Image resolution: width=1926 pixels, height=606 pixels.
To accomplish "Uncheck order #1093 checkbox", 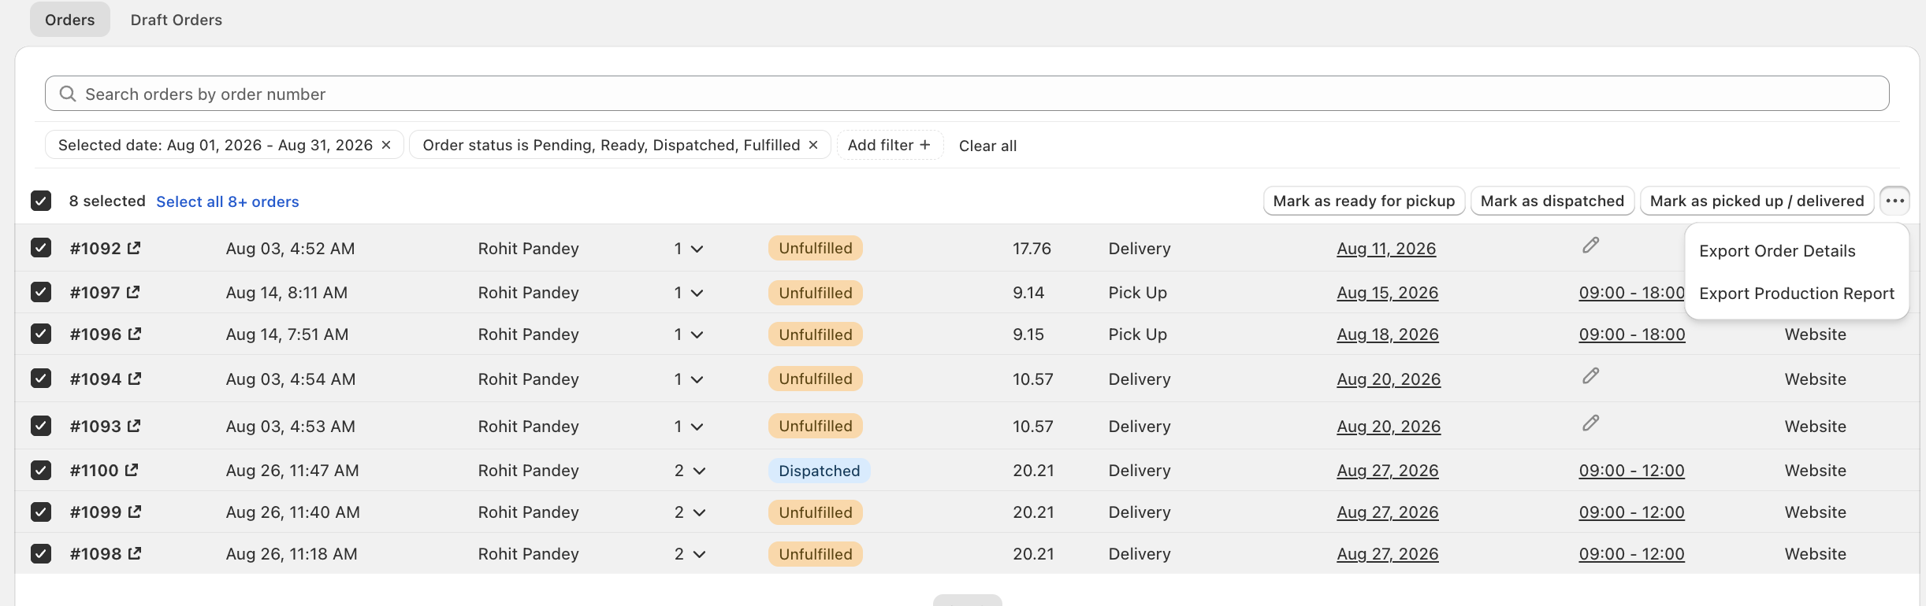I will [41, 426].
